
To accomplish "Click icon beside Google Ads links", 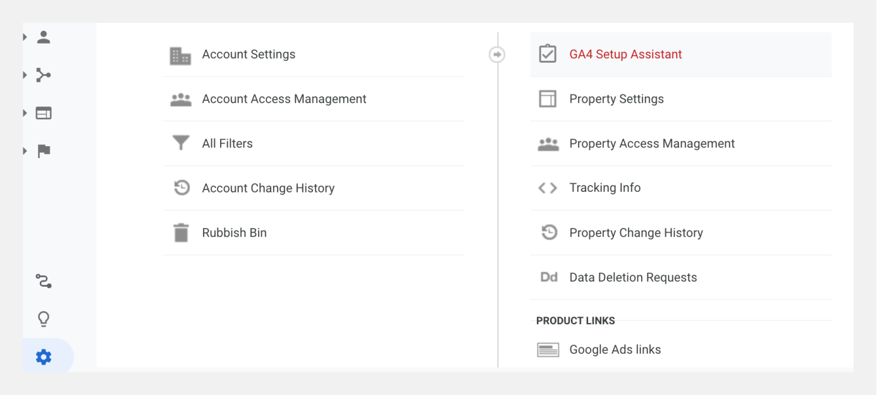I will [548, 350].
